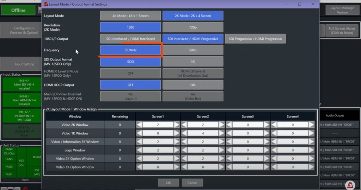Image resolution: width=361 pixels, height=190 pixels.
Task: Select 2SI SDI output format
Action: 193,62
